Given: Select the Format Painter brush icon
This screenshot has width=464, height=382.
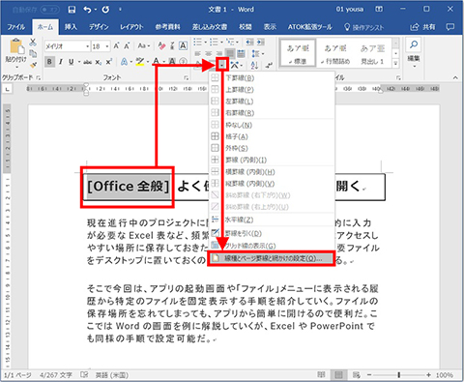Looking at the screenshot, I should click(x=33, y=65).
